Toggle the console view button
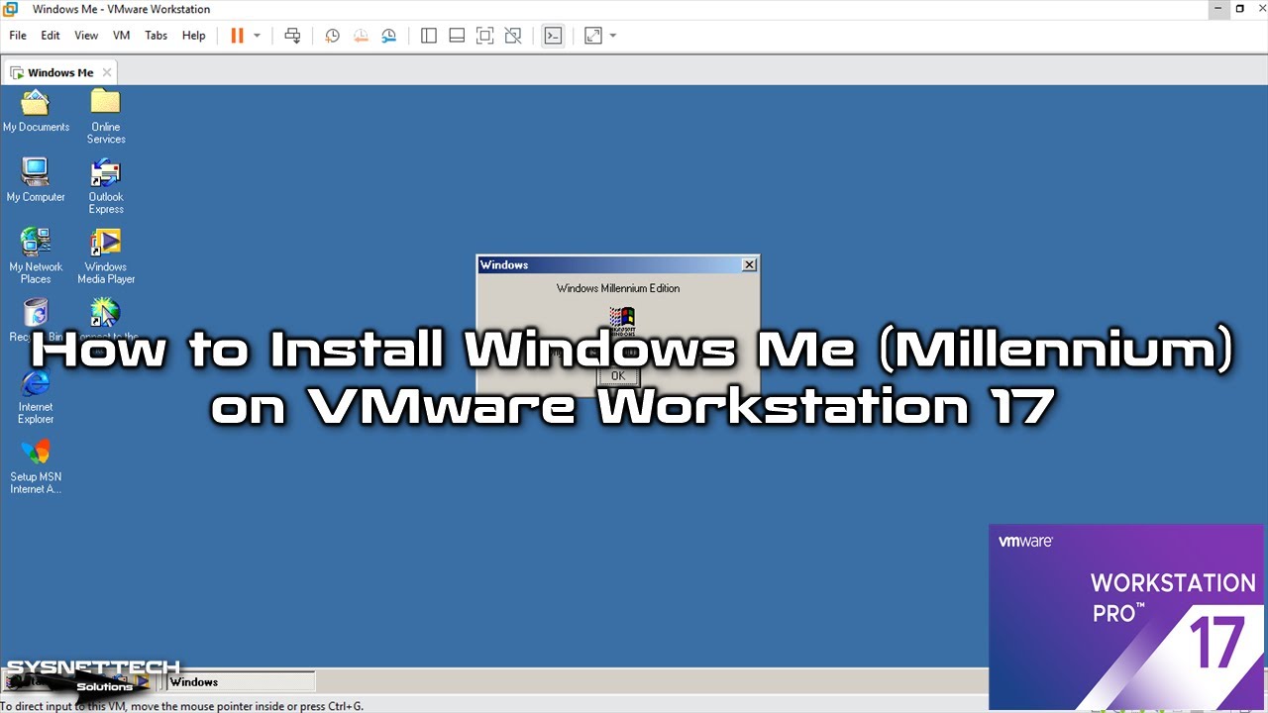The width and height of the screenshot is (1268, 713). [x=553, y=36]
